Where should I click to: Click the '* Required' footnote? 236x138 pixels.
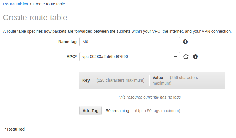point(15,129)
